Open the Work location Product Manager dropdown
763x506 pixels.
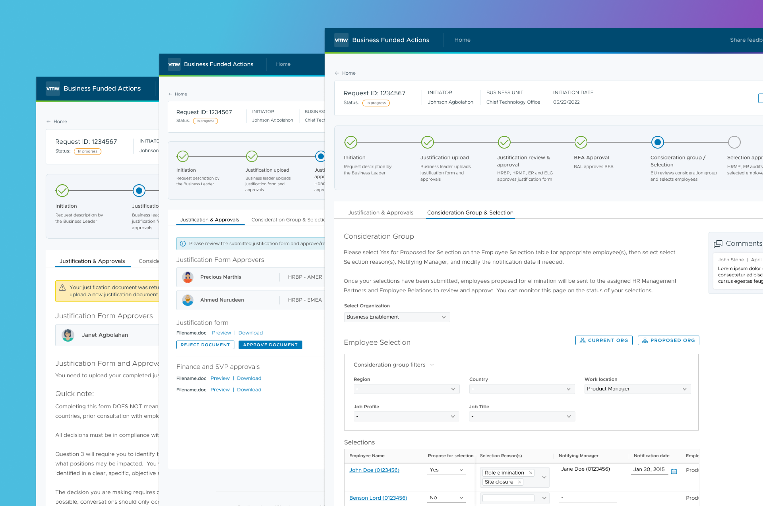(637, 389)
